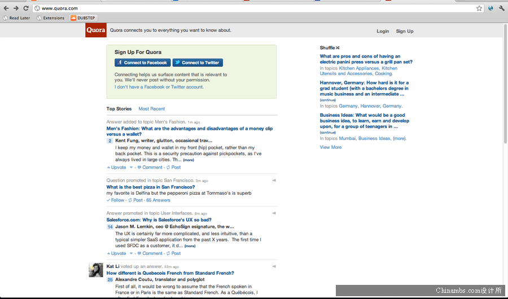
Task: Open dropdown arrow beside Salesforce answer Upvote
Action: coord(132,253)
